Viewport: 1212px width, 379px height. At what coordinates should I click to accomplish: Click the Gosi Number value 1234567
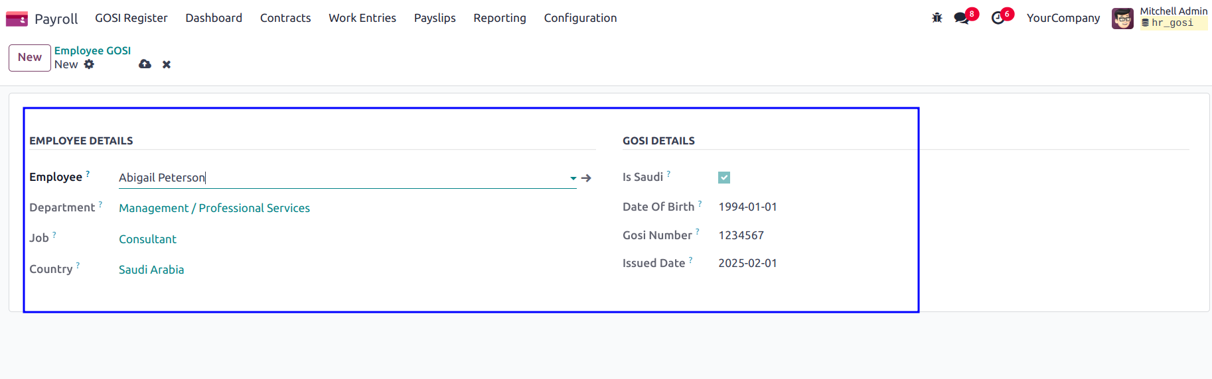coord(741,235)
